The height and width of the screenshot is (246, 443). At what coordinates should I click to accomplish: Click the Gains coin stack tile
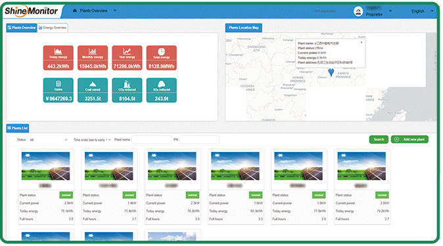(x=58, y=90)
